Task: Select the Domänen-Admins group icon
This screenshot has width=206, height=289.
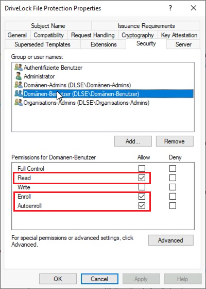Action: point(19,85)
